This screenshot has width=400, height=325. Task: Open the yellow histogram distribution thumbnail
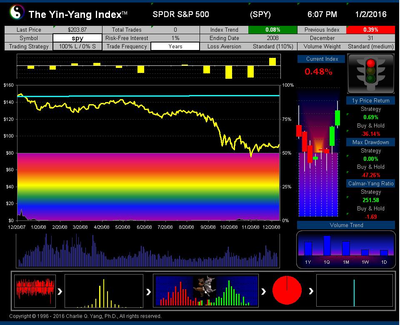coord(104,291)
